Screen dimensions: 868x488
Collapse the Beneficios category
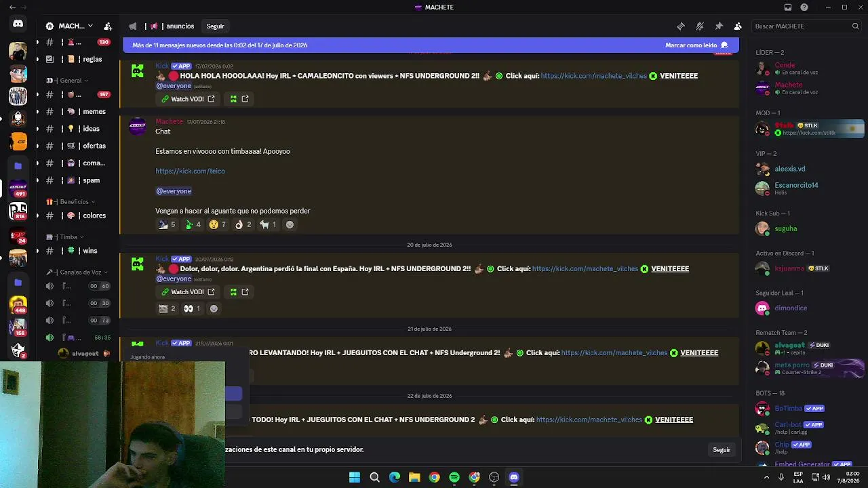point(71,202)
